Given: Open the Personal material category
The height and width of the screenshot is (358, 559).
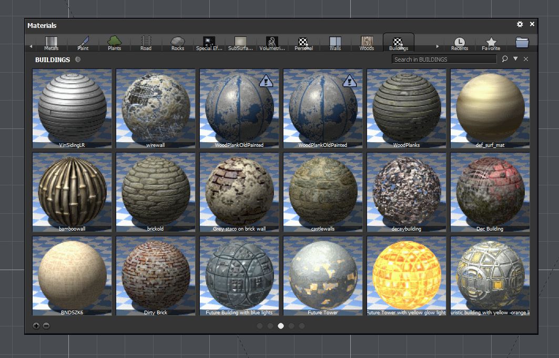Looking at the screenshot, I should [x=303, y=43].
